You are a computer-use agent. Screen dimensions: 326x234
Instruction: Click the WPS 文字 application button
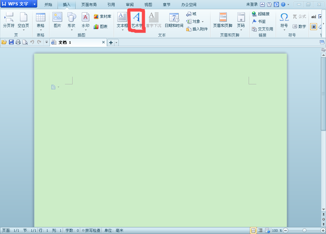tap(16, 4)
